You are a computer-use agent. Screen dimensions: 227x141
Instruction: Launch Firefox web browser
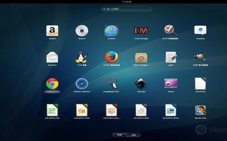[112, 57]
